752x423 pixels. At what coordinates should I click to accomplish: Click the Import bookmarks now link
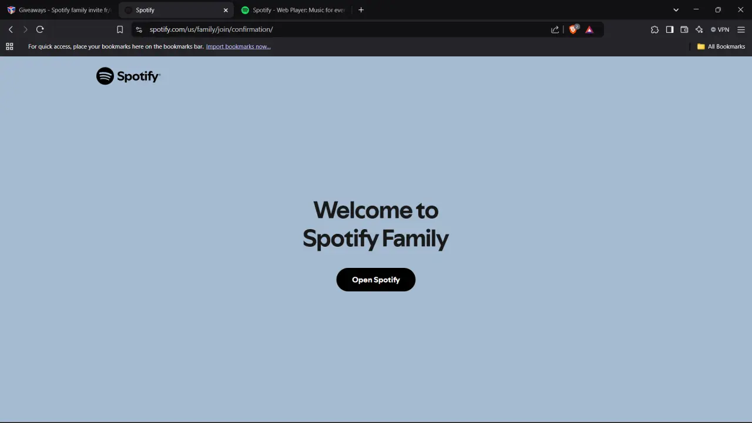238,46
